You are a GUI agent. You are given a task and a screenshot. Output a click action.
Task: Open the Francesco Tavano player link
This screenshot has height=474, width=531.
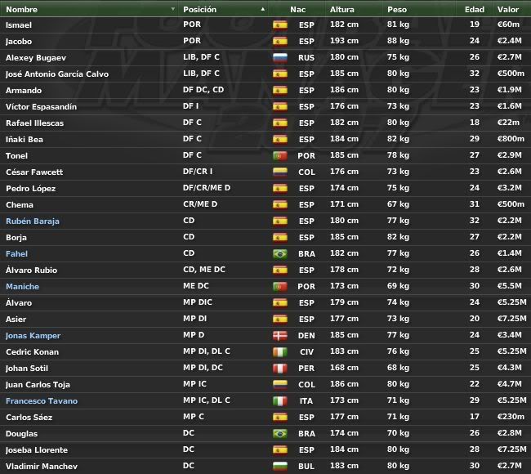pos(42,400)
